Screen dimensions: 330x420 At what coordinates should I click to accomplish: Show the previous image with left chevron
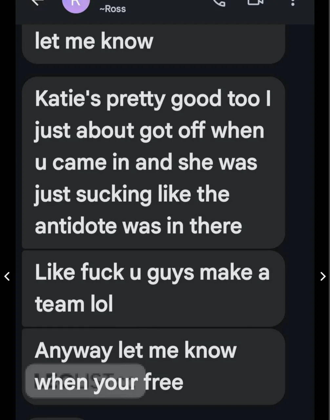point(7,276)
